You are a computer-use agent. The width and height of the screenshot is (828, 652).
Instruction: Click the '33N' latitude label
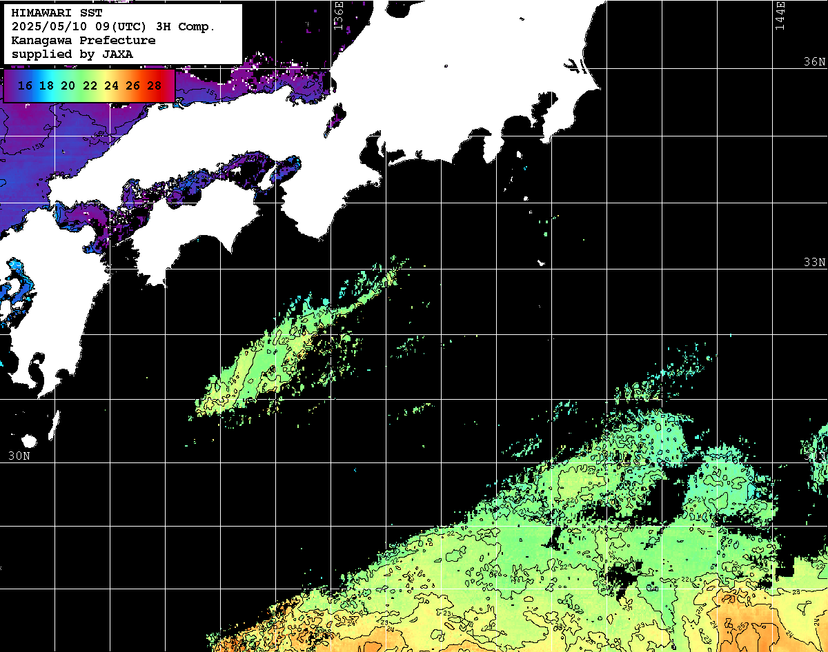point(814,263)
